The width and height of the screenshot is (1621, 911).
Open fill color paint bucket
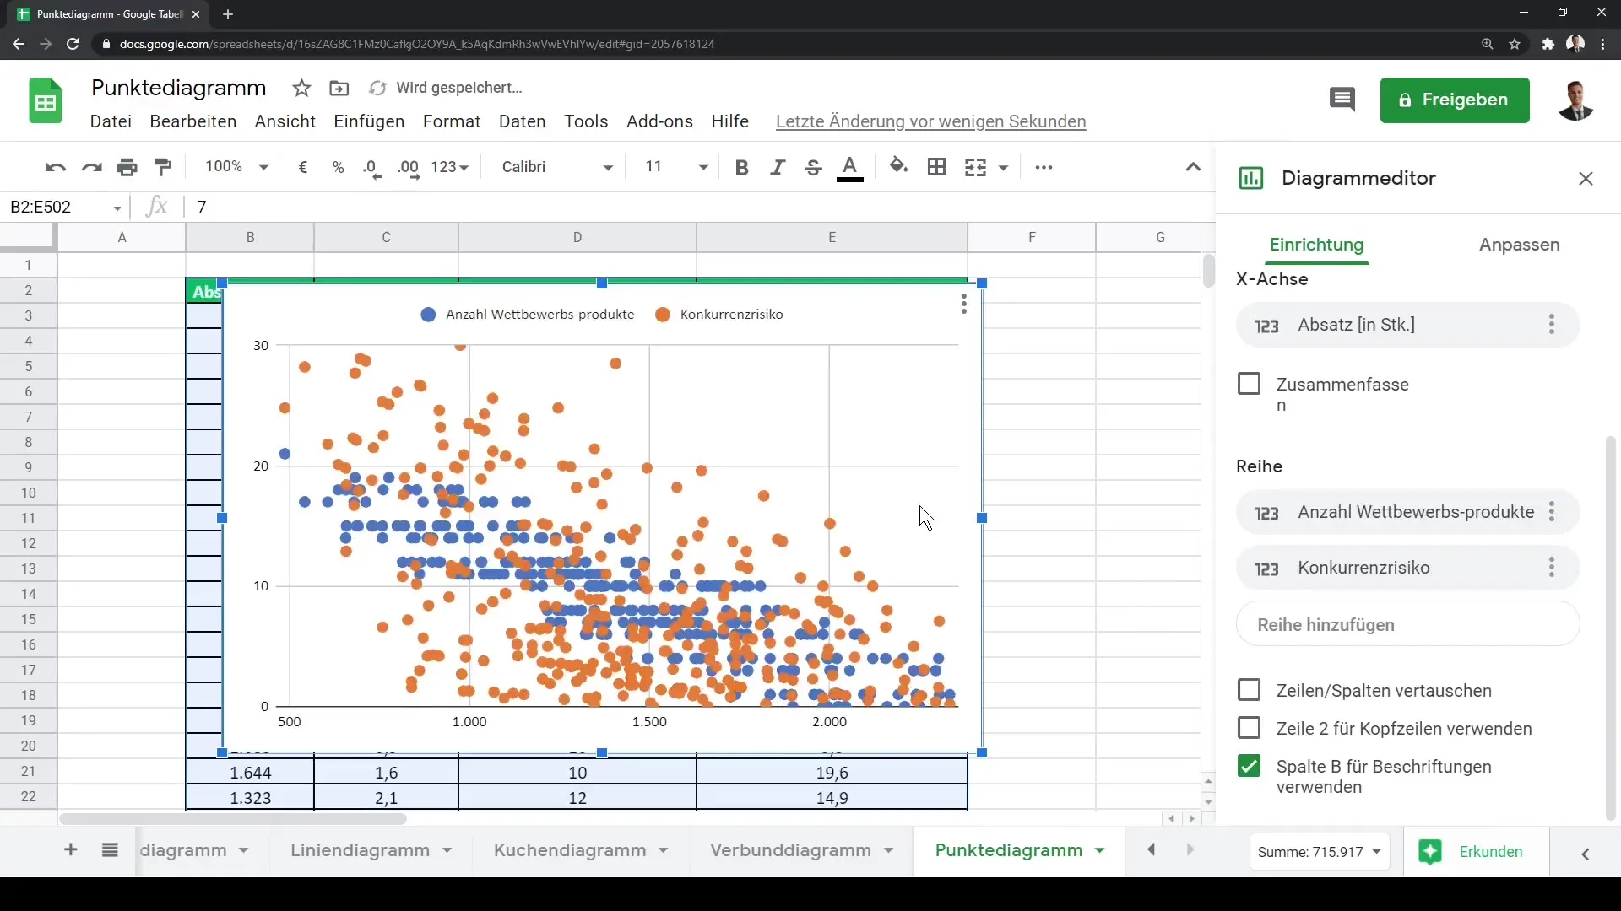coord(899,166)
